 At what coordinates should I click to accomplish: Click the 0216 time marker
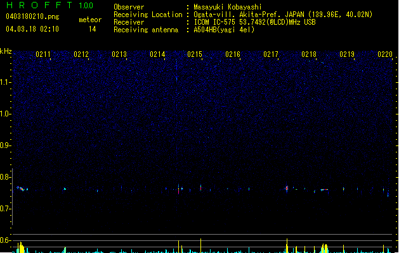point(233,54)
